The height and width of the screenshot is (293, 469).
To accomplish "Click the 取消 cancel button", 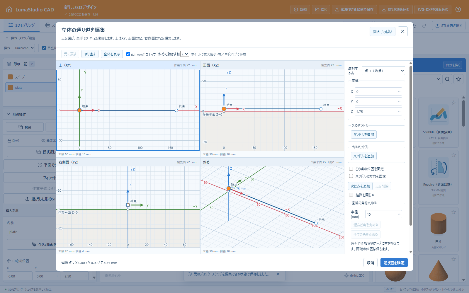I will point(370,263).
